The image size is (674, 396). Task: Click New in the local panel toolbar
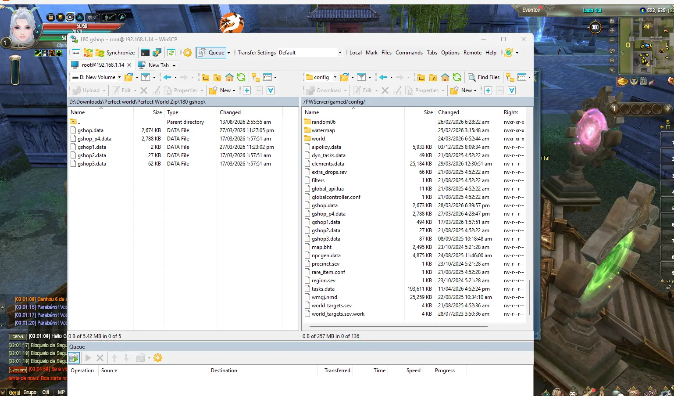coord(222,90)
